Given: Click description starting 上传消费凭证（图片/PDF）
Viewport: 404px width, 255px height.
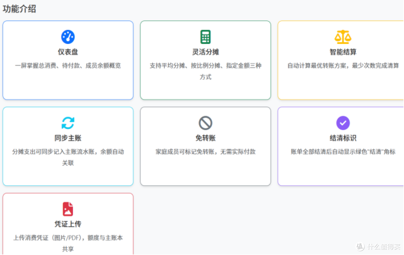Looking at the screenshot, I should (x=68, y=243).
